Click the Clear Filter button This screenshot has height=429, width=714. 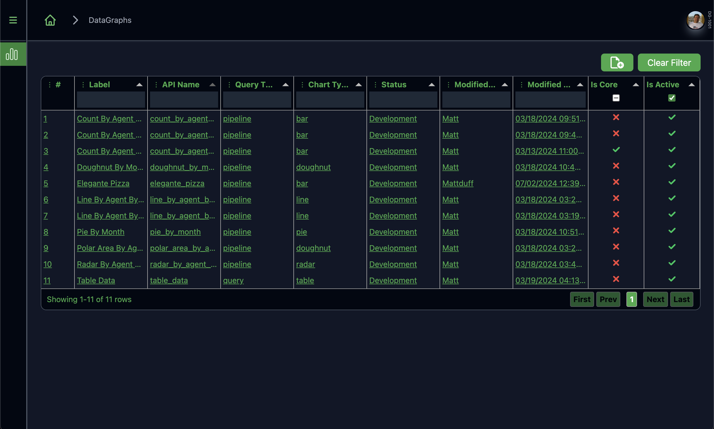669,62
